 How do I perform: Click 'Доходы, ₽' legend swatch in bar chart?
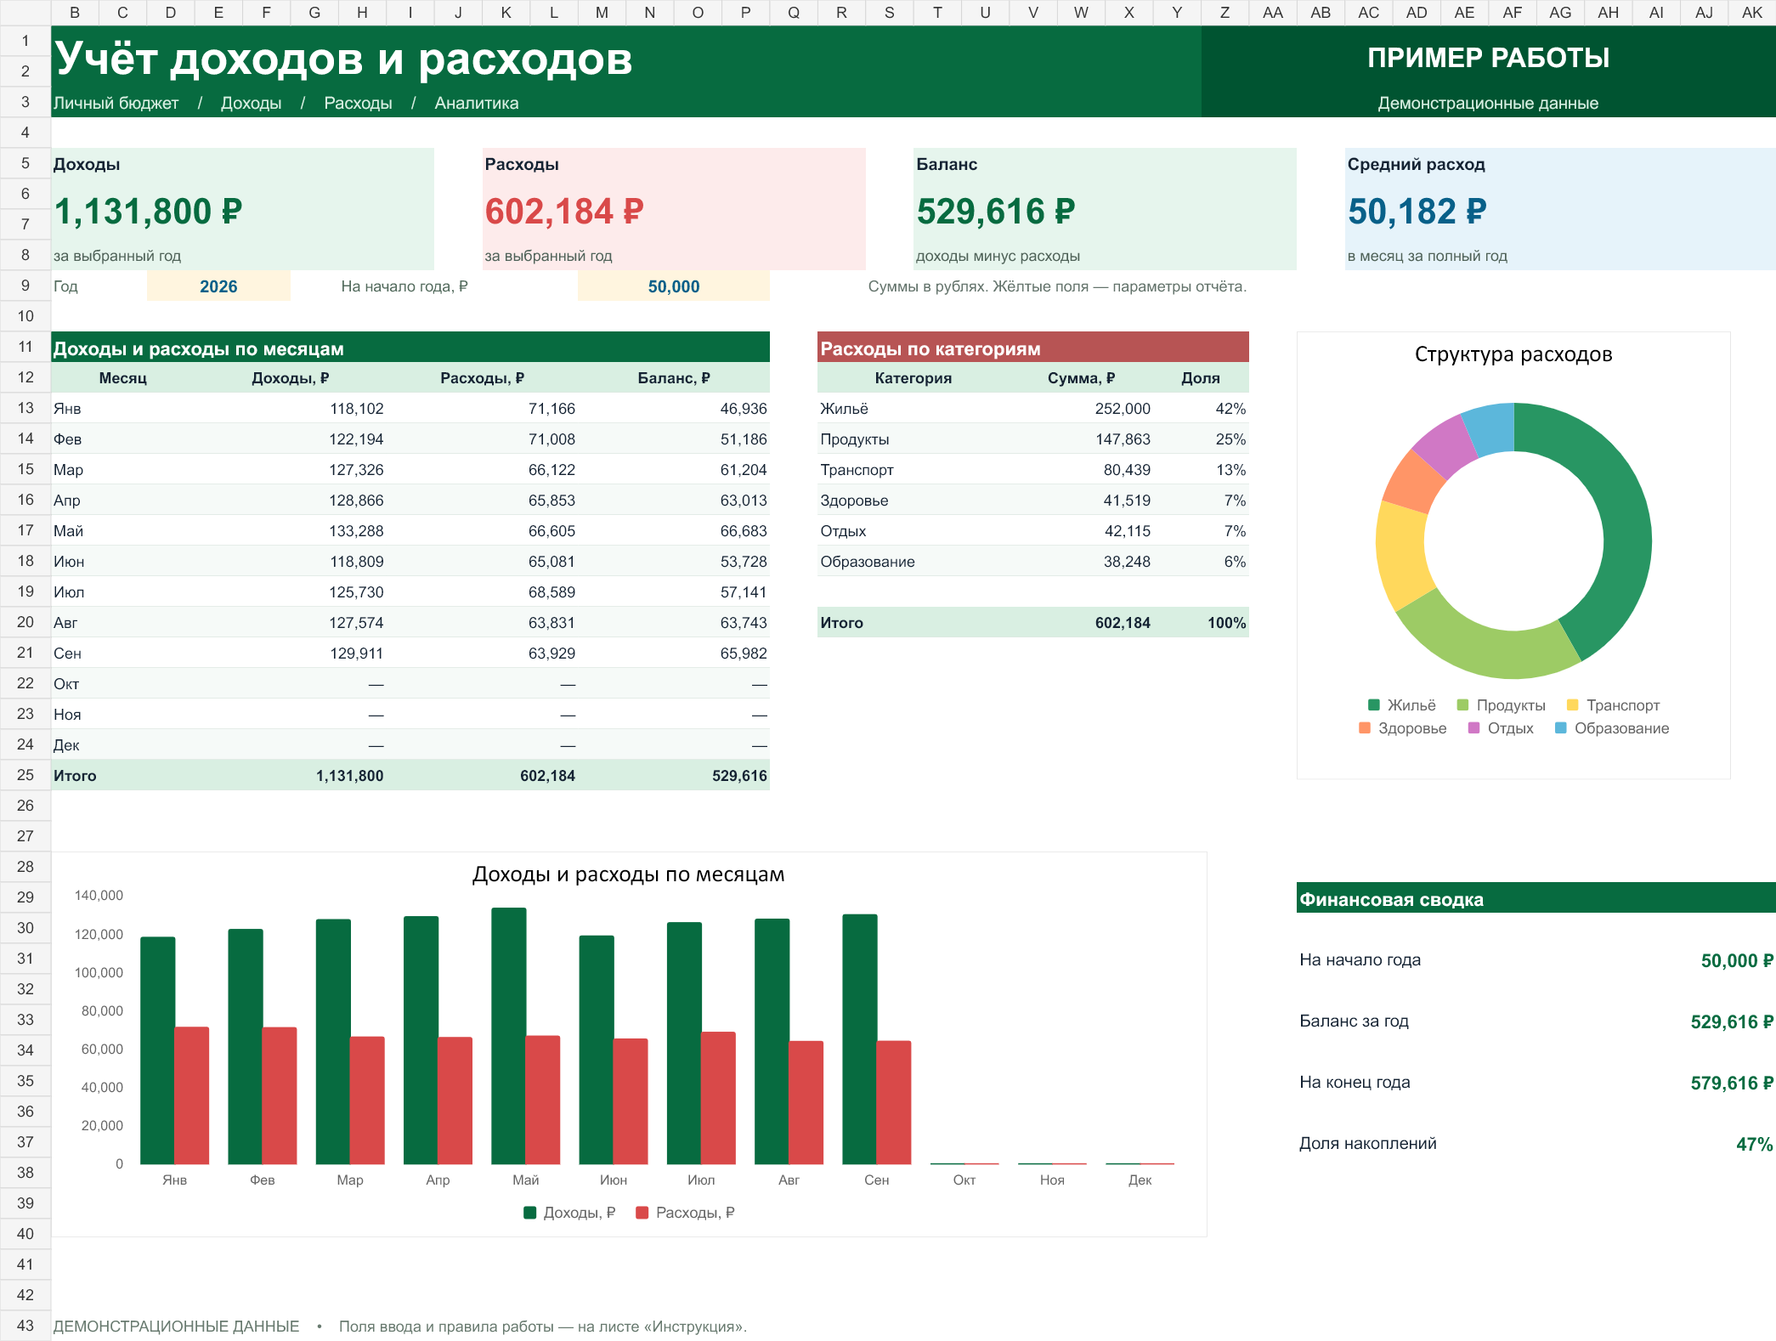530,1213
